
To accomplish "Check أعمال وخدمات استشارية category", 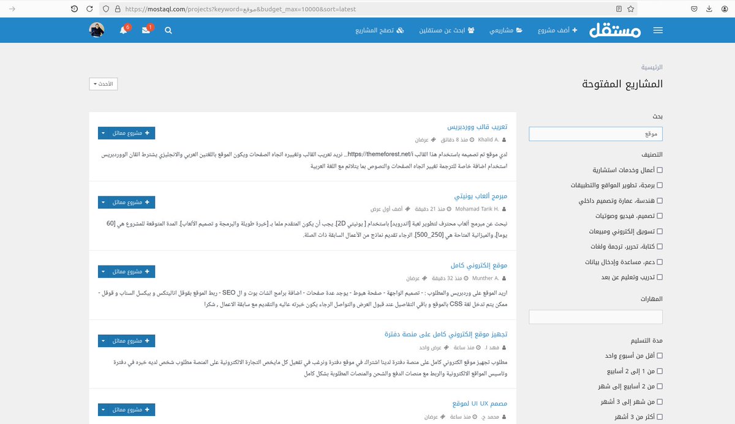I will tap(659, 170).
